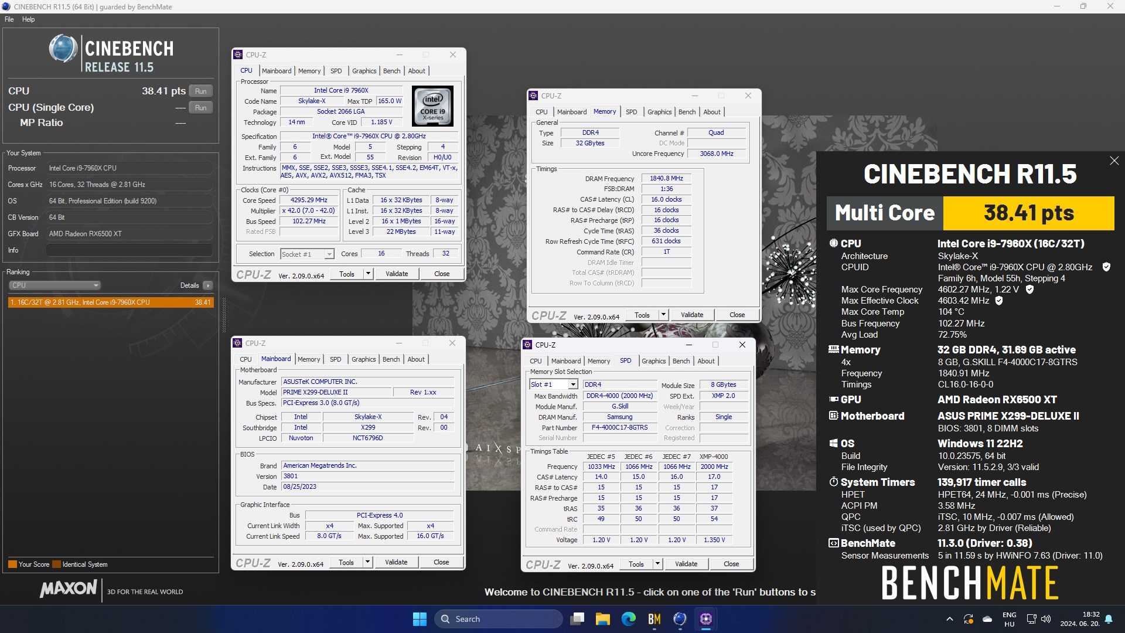Switch to BenchMate via BM taskbar icon

pos(654,619)
